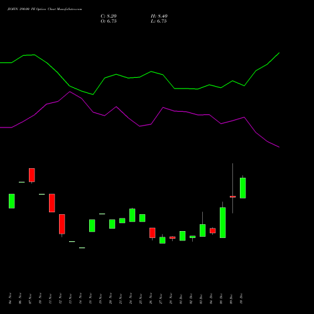Image resolution: width=314 pixels, height=314 pixels.
Task: Click the 01 Dec date label
Action: (181, 299)
